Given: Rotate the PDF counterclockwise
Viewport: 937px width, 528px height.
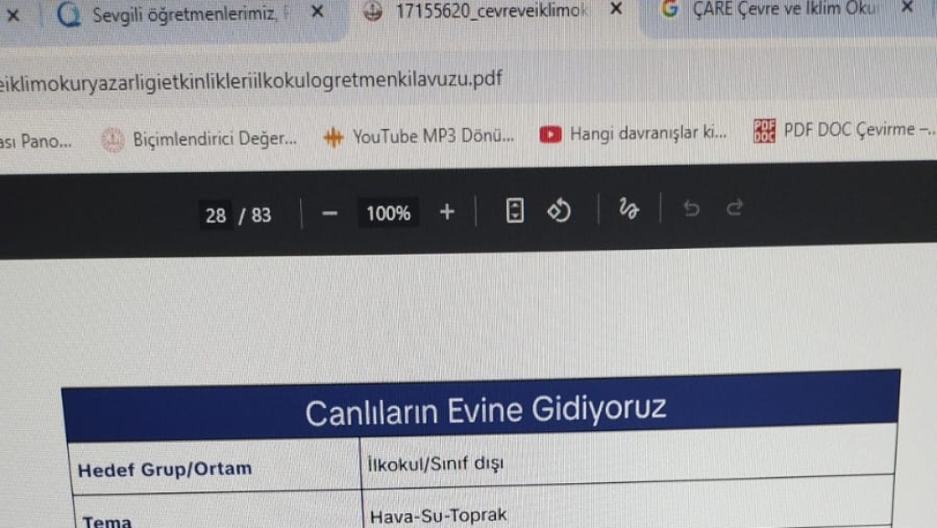Looking at the screenshot, I should coord(559,211).
